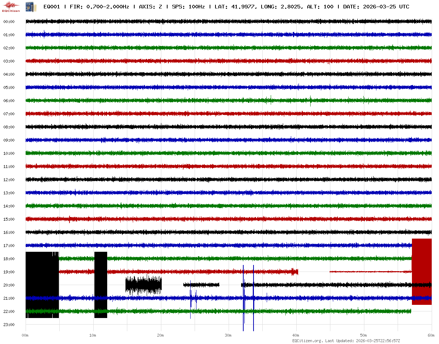Screen dimensions: 439x344
Task: Select the 17:00 hour label
Action: tap(9, 246)
